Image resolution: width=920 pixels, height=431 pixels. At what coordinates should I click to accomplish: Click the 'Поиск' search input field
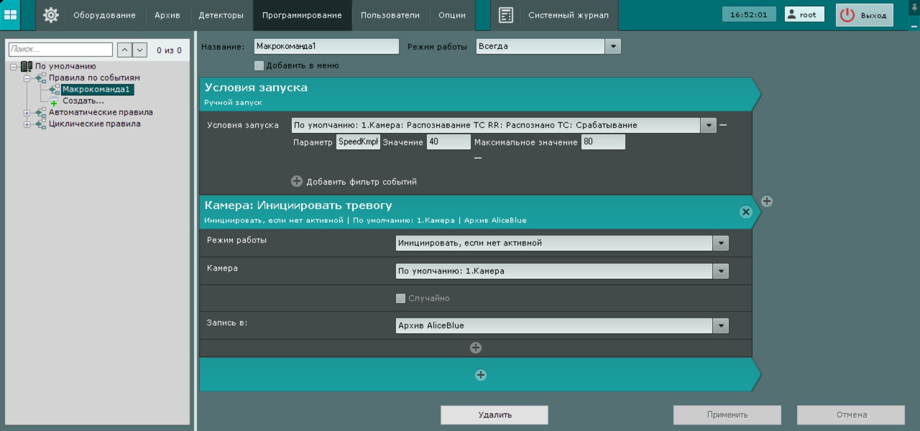(x=61, y=49)
